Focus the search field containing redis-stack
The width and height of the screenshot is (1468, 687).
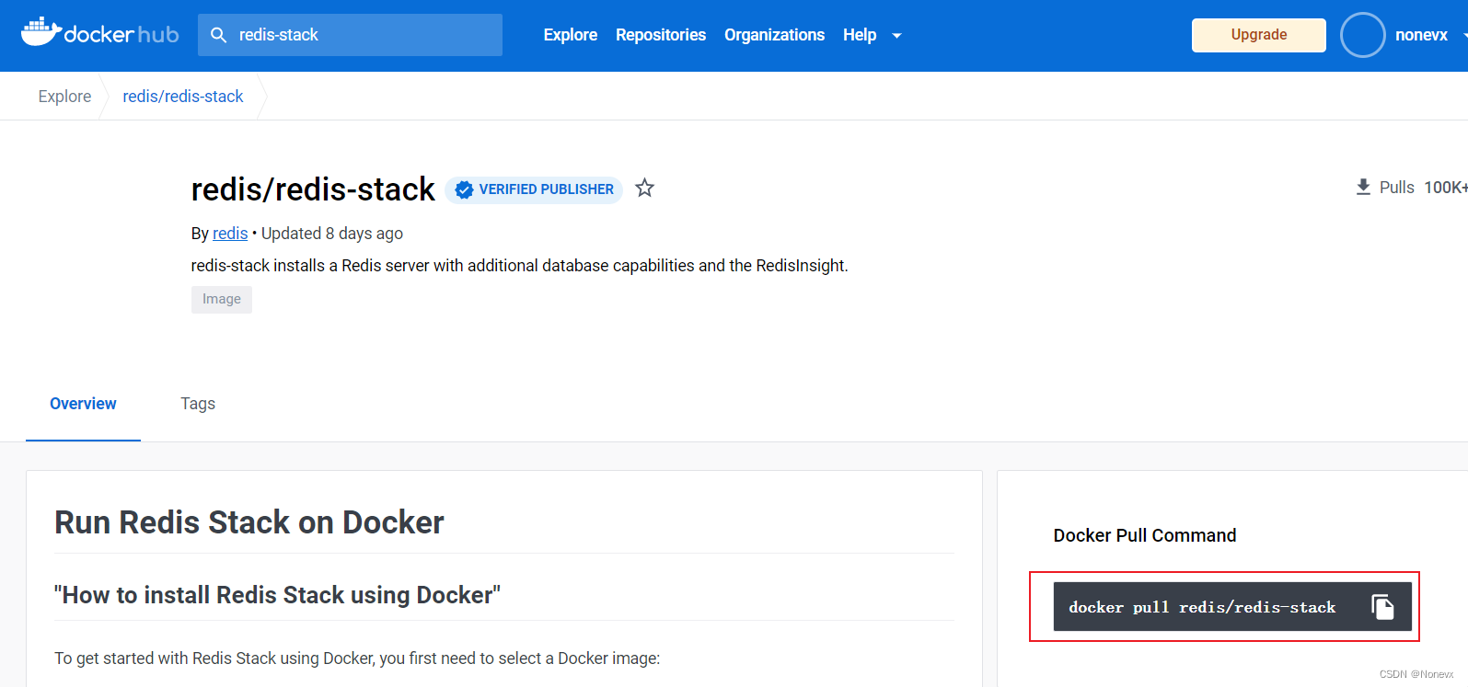click(350, 35)
